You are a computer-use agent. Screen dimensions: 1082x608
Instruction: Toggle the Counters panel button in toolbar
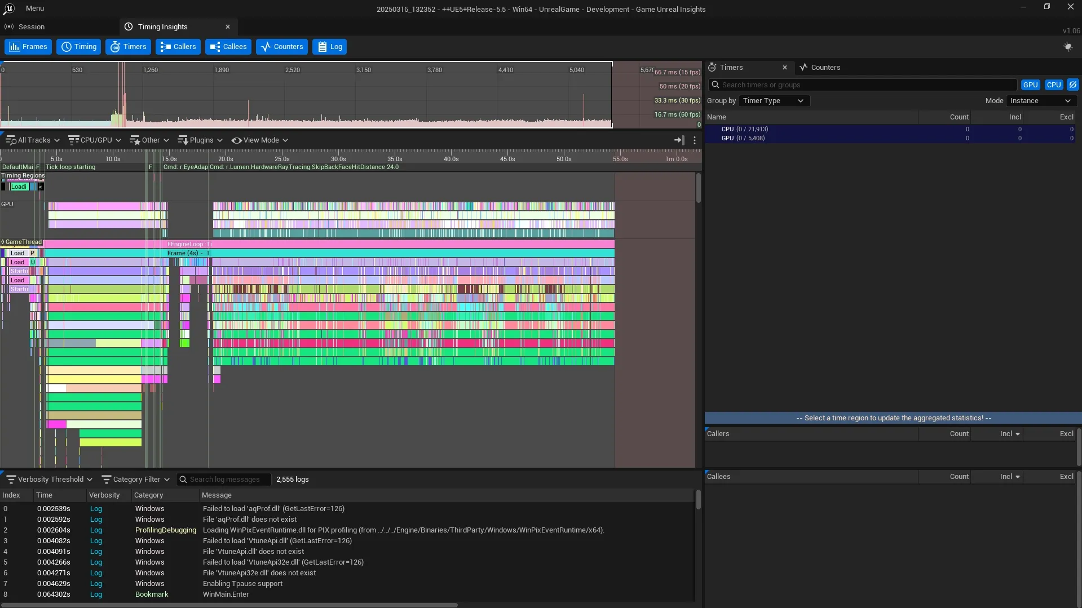click(x=282, y=47)
